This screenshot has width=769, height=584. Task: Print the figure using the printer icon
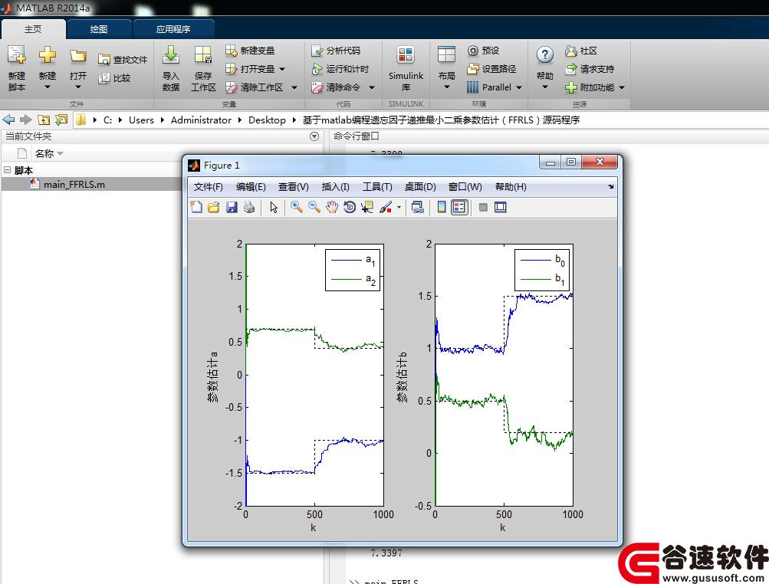pos(249,207)
